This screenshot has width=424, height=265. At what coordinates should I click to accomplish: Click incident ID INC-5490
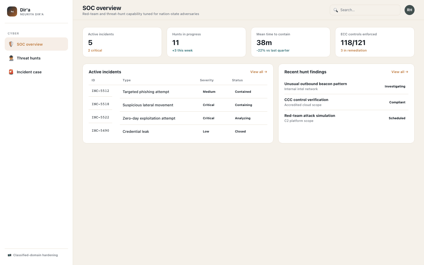pos(100,131)
